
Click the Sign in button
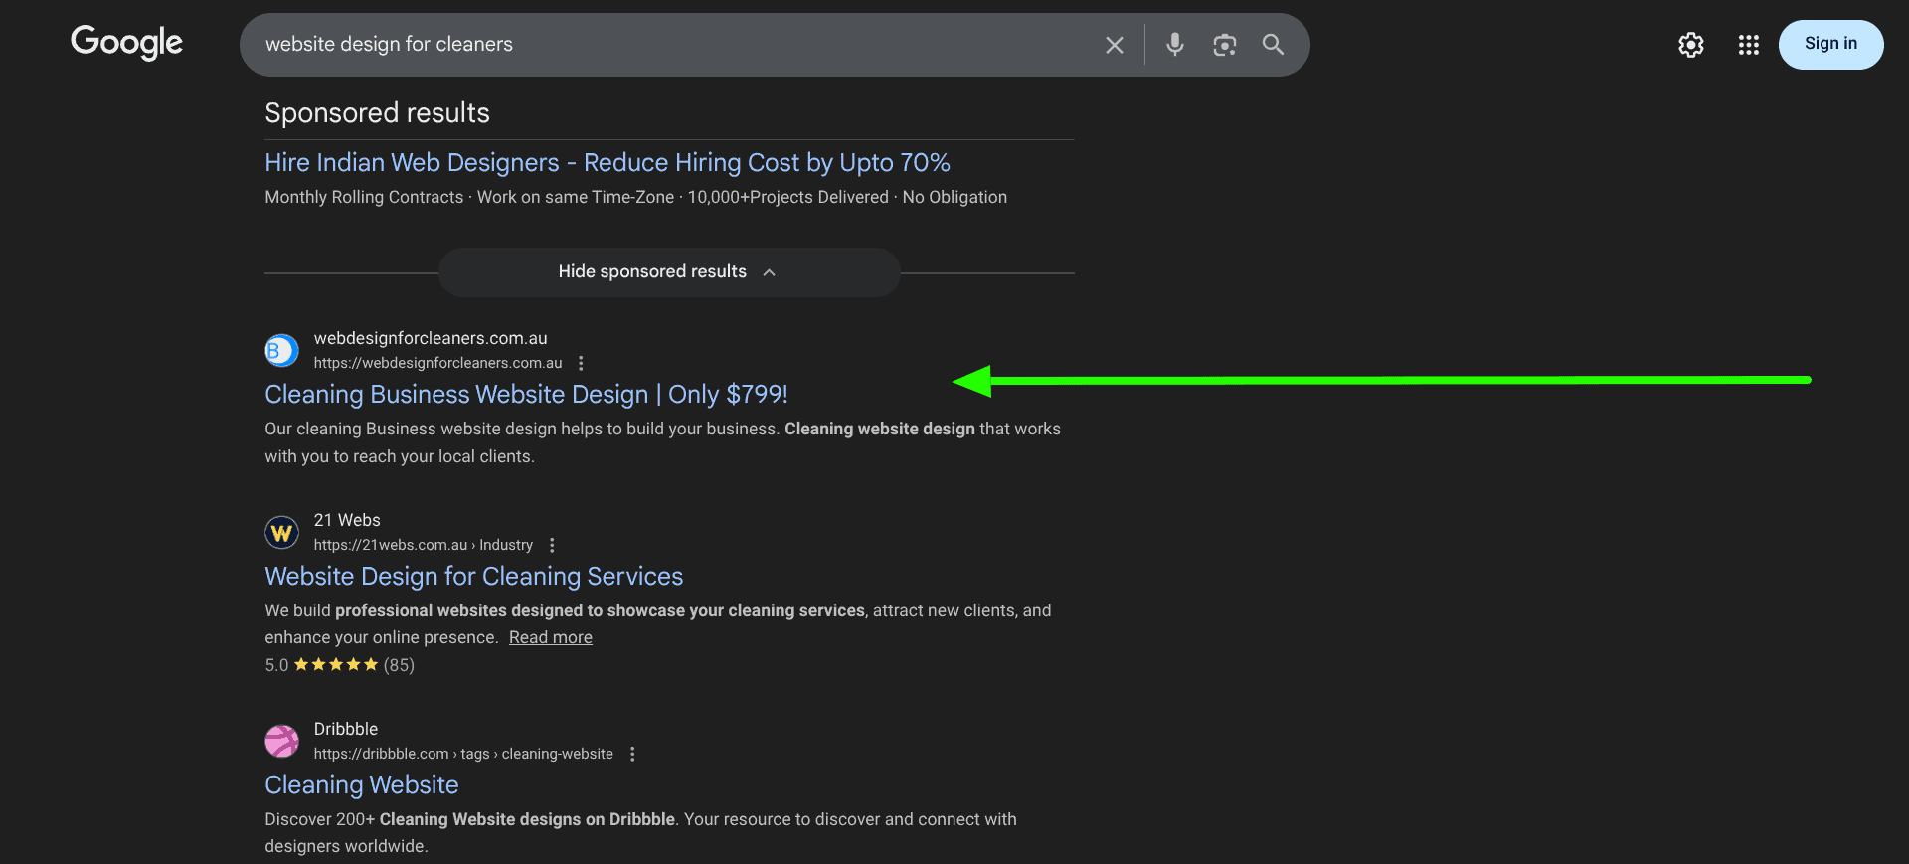click(1830, 45)
